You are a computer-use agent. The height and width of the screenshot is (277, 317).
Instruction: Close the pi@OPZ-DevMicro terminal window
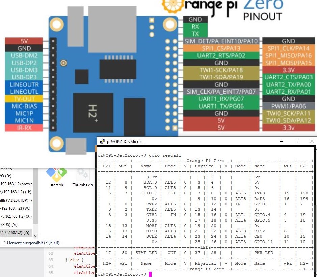click(x=312, y=141)
